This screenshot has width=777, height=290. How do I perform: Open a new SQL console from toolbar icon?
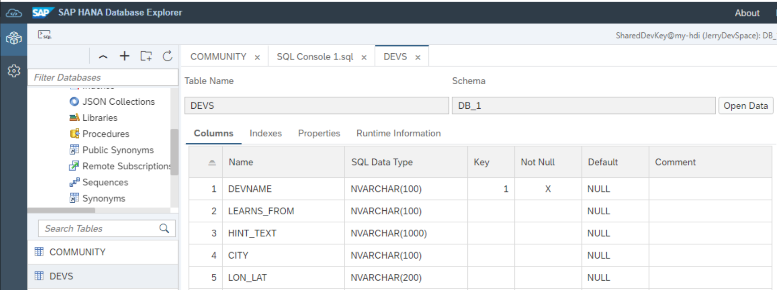[x=44, y=34]
